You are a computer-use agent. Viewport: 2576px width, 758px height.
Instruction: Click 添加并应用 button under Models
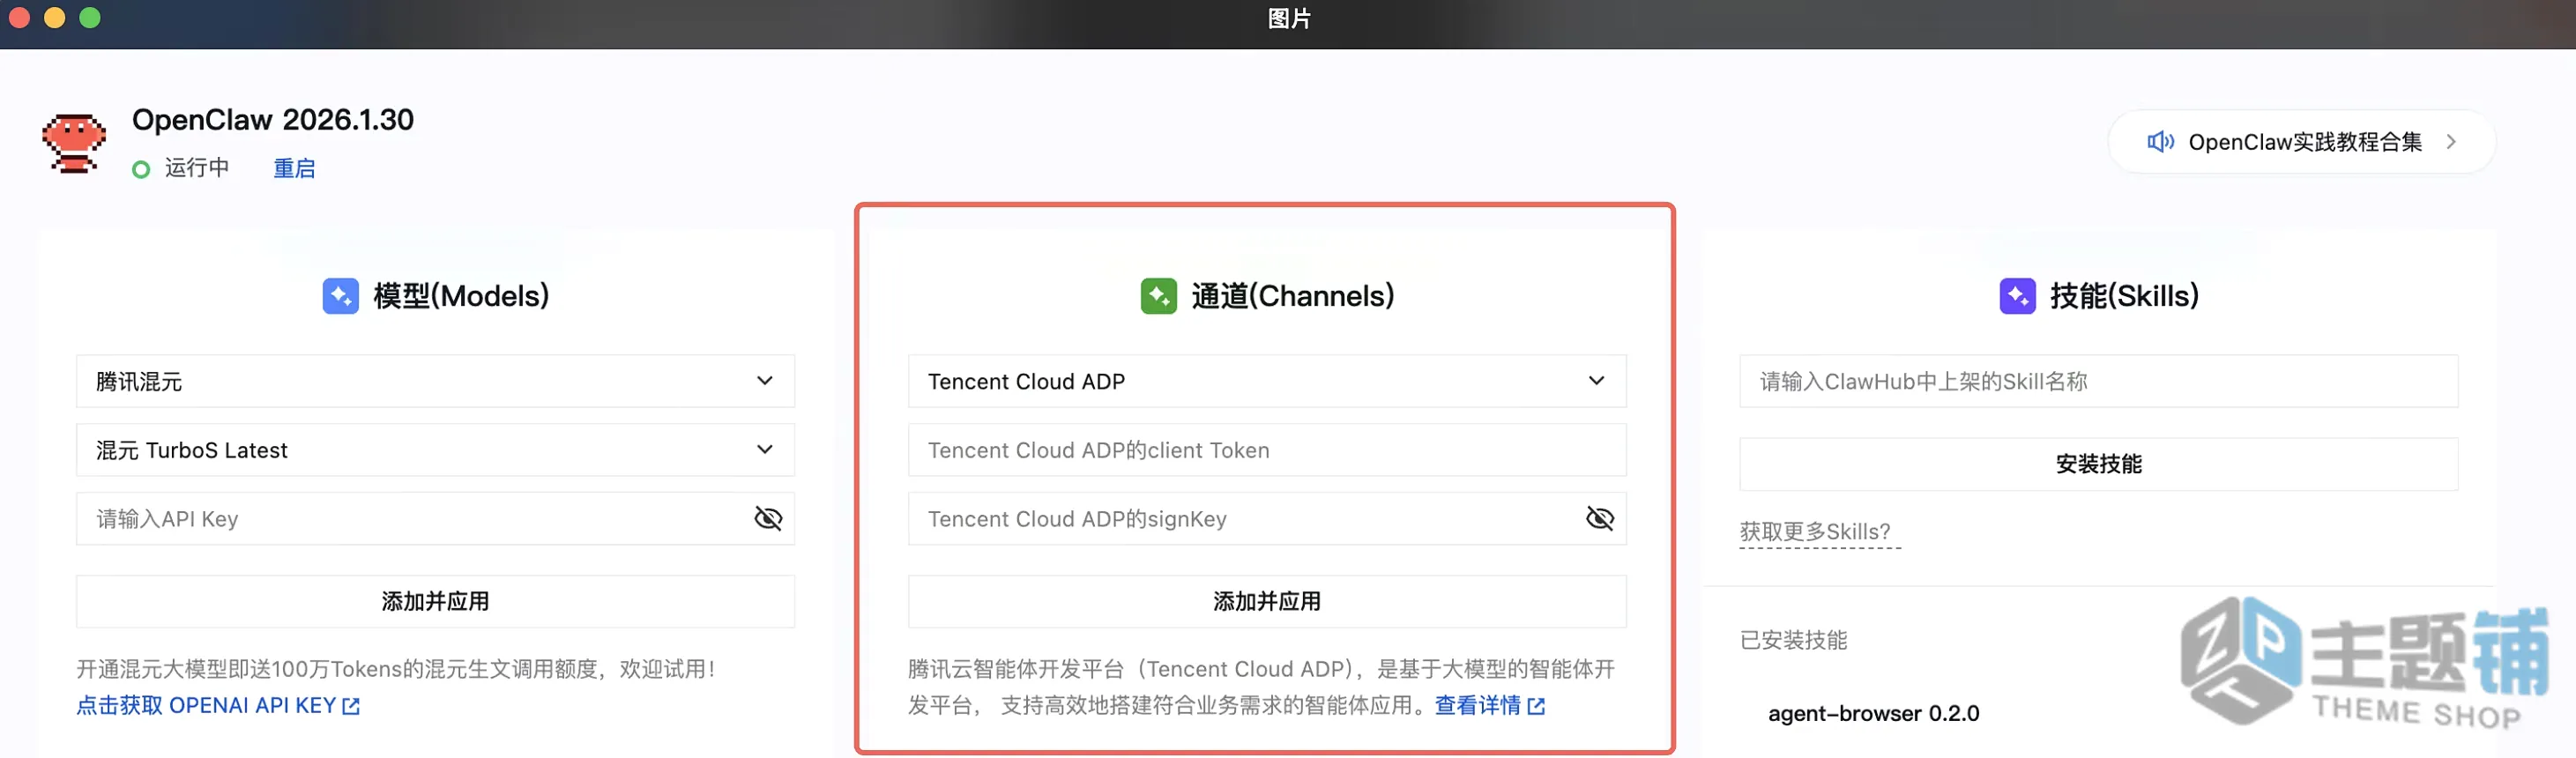click(x=435, y=601)
